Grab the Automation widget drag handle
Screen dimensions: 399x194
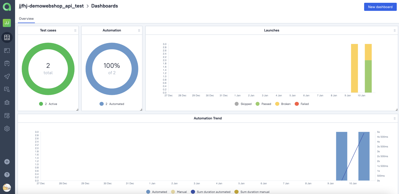[x=139, y=31]
